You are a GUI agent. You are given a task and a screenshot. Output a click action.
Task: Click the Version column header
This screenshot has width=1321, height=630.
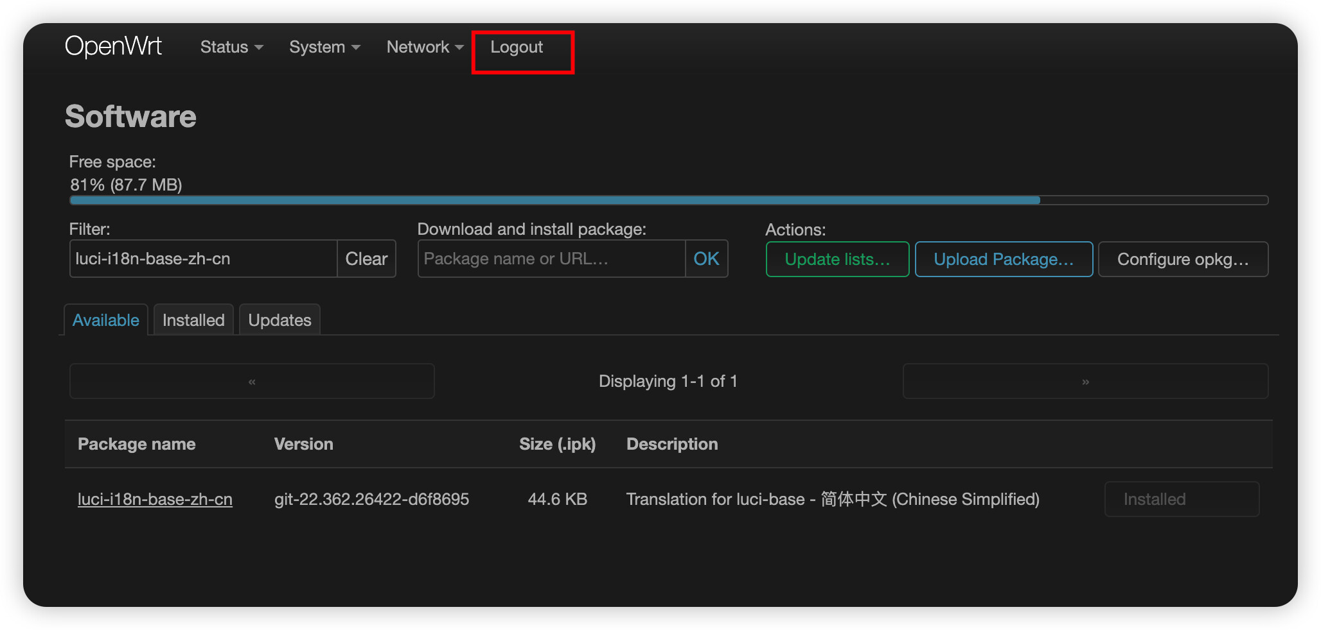point(304,444)
